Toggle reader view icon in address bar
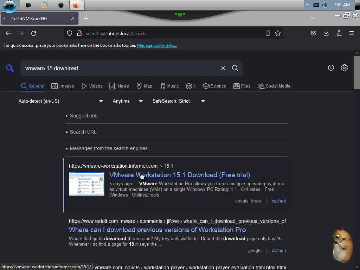The image size is (360, 270). [x=268, y=33]
